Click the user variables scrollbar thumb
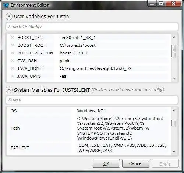This screenshot has width=184, height=173. (x=174, y=51)
